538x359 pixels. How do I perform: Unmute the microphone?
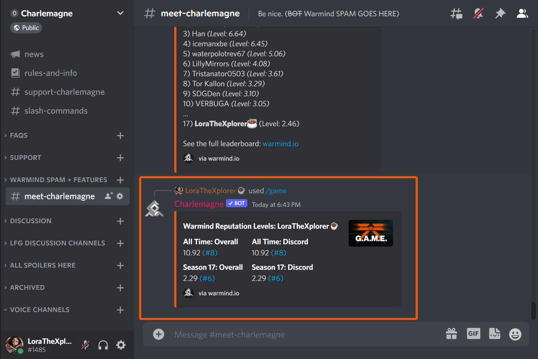85,345
